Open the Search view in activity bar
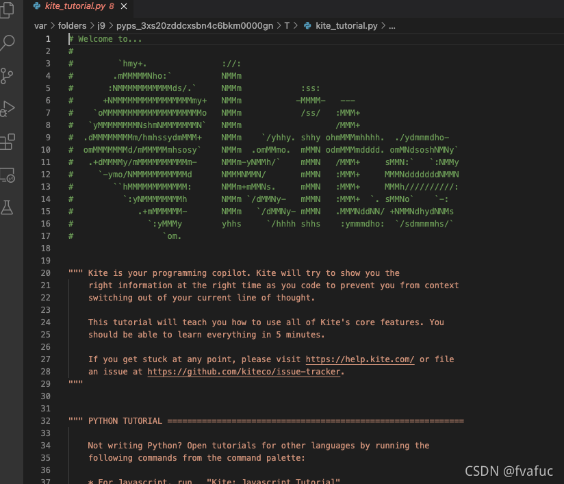The image size is (564, 484). 8,43
